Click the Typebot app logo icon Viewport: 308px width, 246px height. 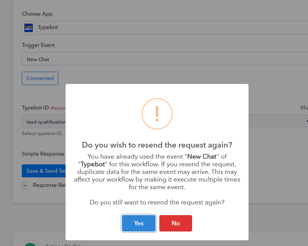pyautogui.click(x=29, y=28)
